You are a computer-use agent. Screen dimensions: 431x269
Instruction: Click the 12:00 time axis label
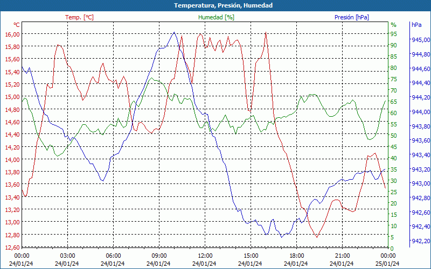(x=205, y=256)
